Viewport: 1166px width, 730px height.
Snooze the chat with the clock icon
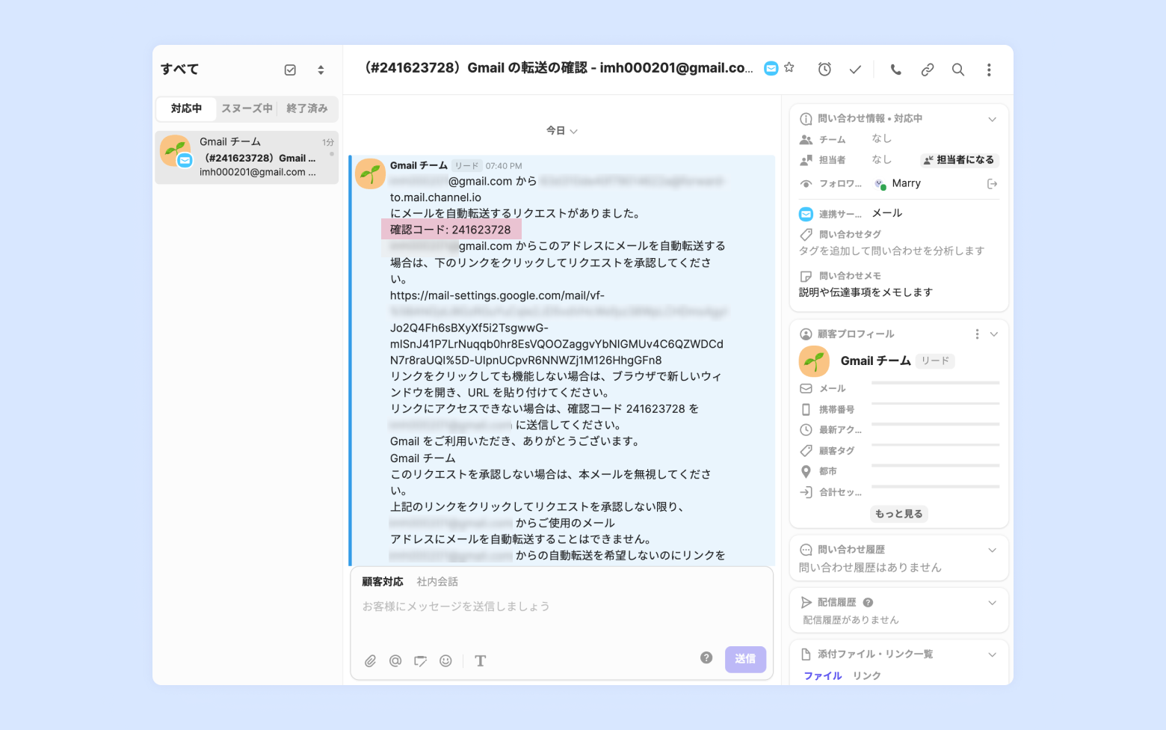click(824, 70)
